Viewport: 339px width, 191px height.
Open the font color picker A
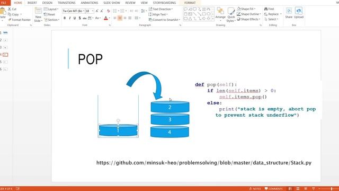106,18
